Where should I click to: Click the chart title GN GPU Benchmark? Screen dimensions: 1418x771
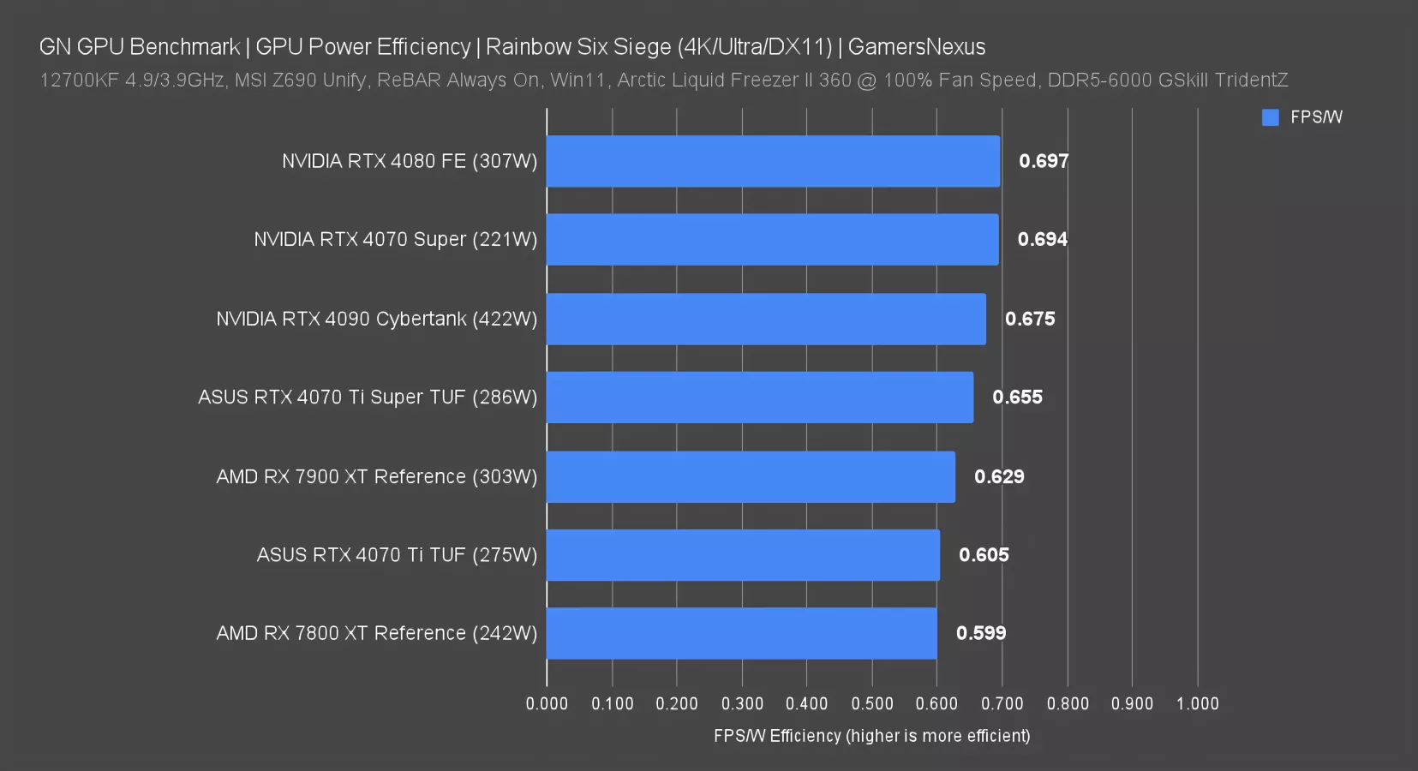[138, 47]
